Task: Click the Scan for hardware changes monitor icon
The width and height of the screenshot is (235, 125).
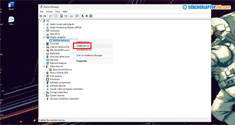Action: [x=77, y=16]
